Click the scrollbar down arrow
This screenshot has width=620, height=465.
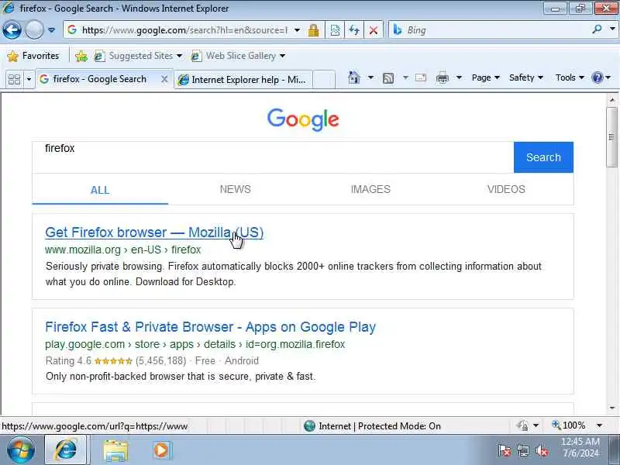[612, 408]
